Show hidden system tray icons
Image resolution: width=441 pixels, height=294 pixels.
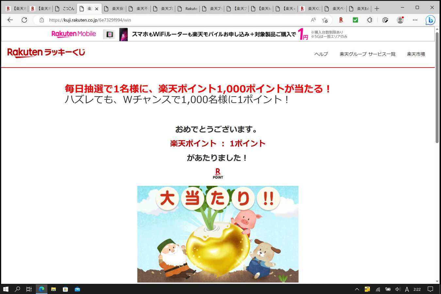coord(357,289)
